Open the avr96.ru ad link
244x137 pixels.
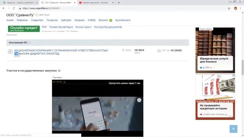pos(207,68)
